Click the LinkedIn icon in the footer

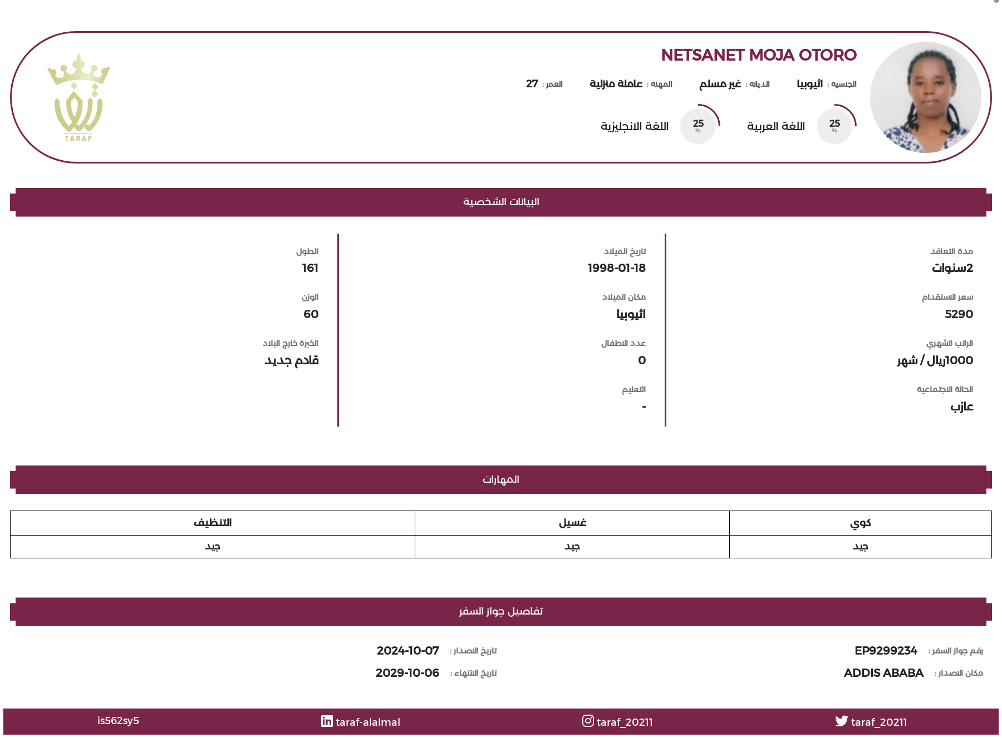[327, 721]
